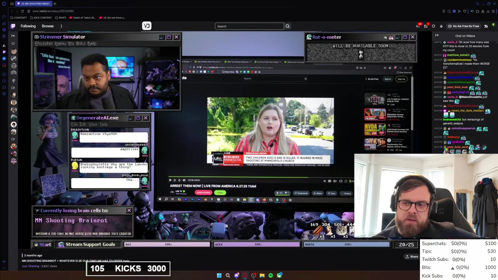Click the NVDA Earnings Call Live thumbnail
This screenshot has height=280, width=498.
click(375, 129)
